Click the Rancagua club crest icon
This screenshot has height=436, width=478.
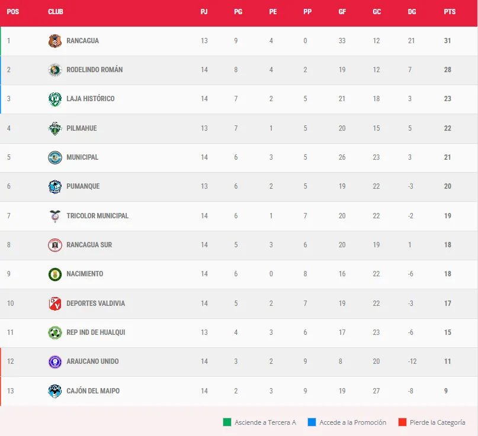pos(54,41)
